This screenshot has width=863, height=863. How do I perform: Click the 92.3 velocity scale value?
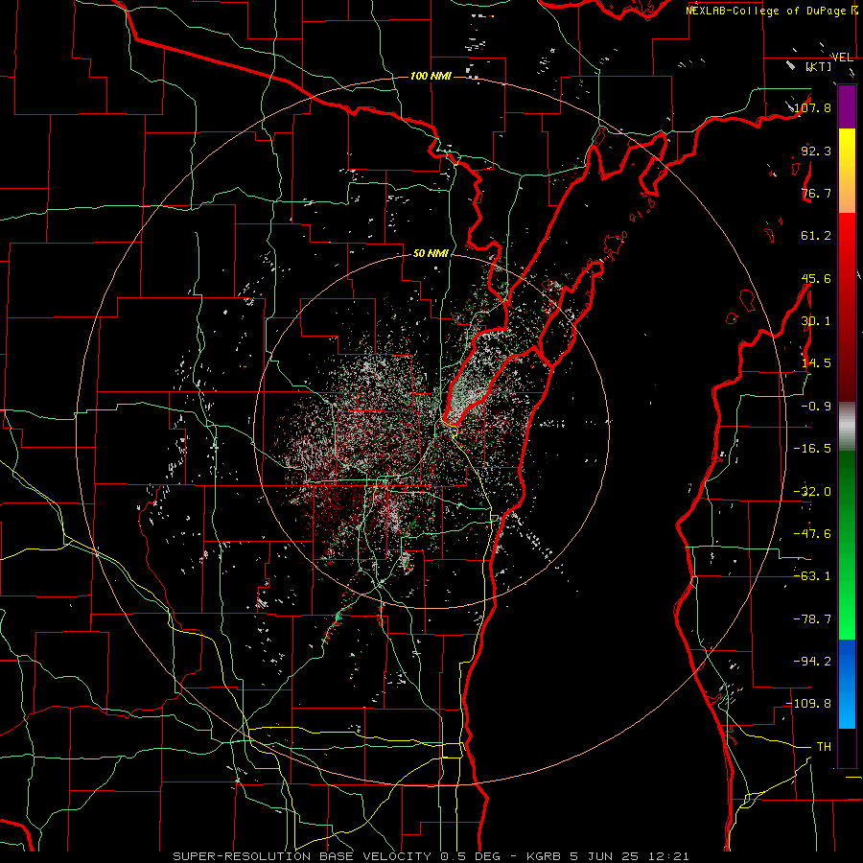(816, 151)
